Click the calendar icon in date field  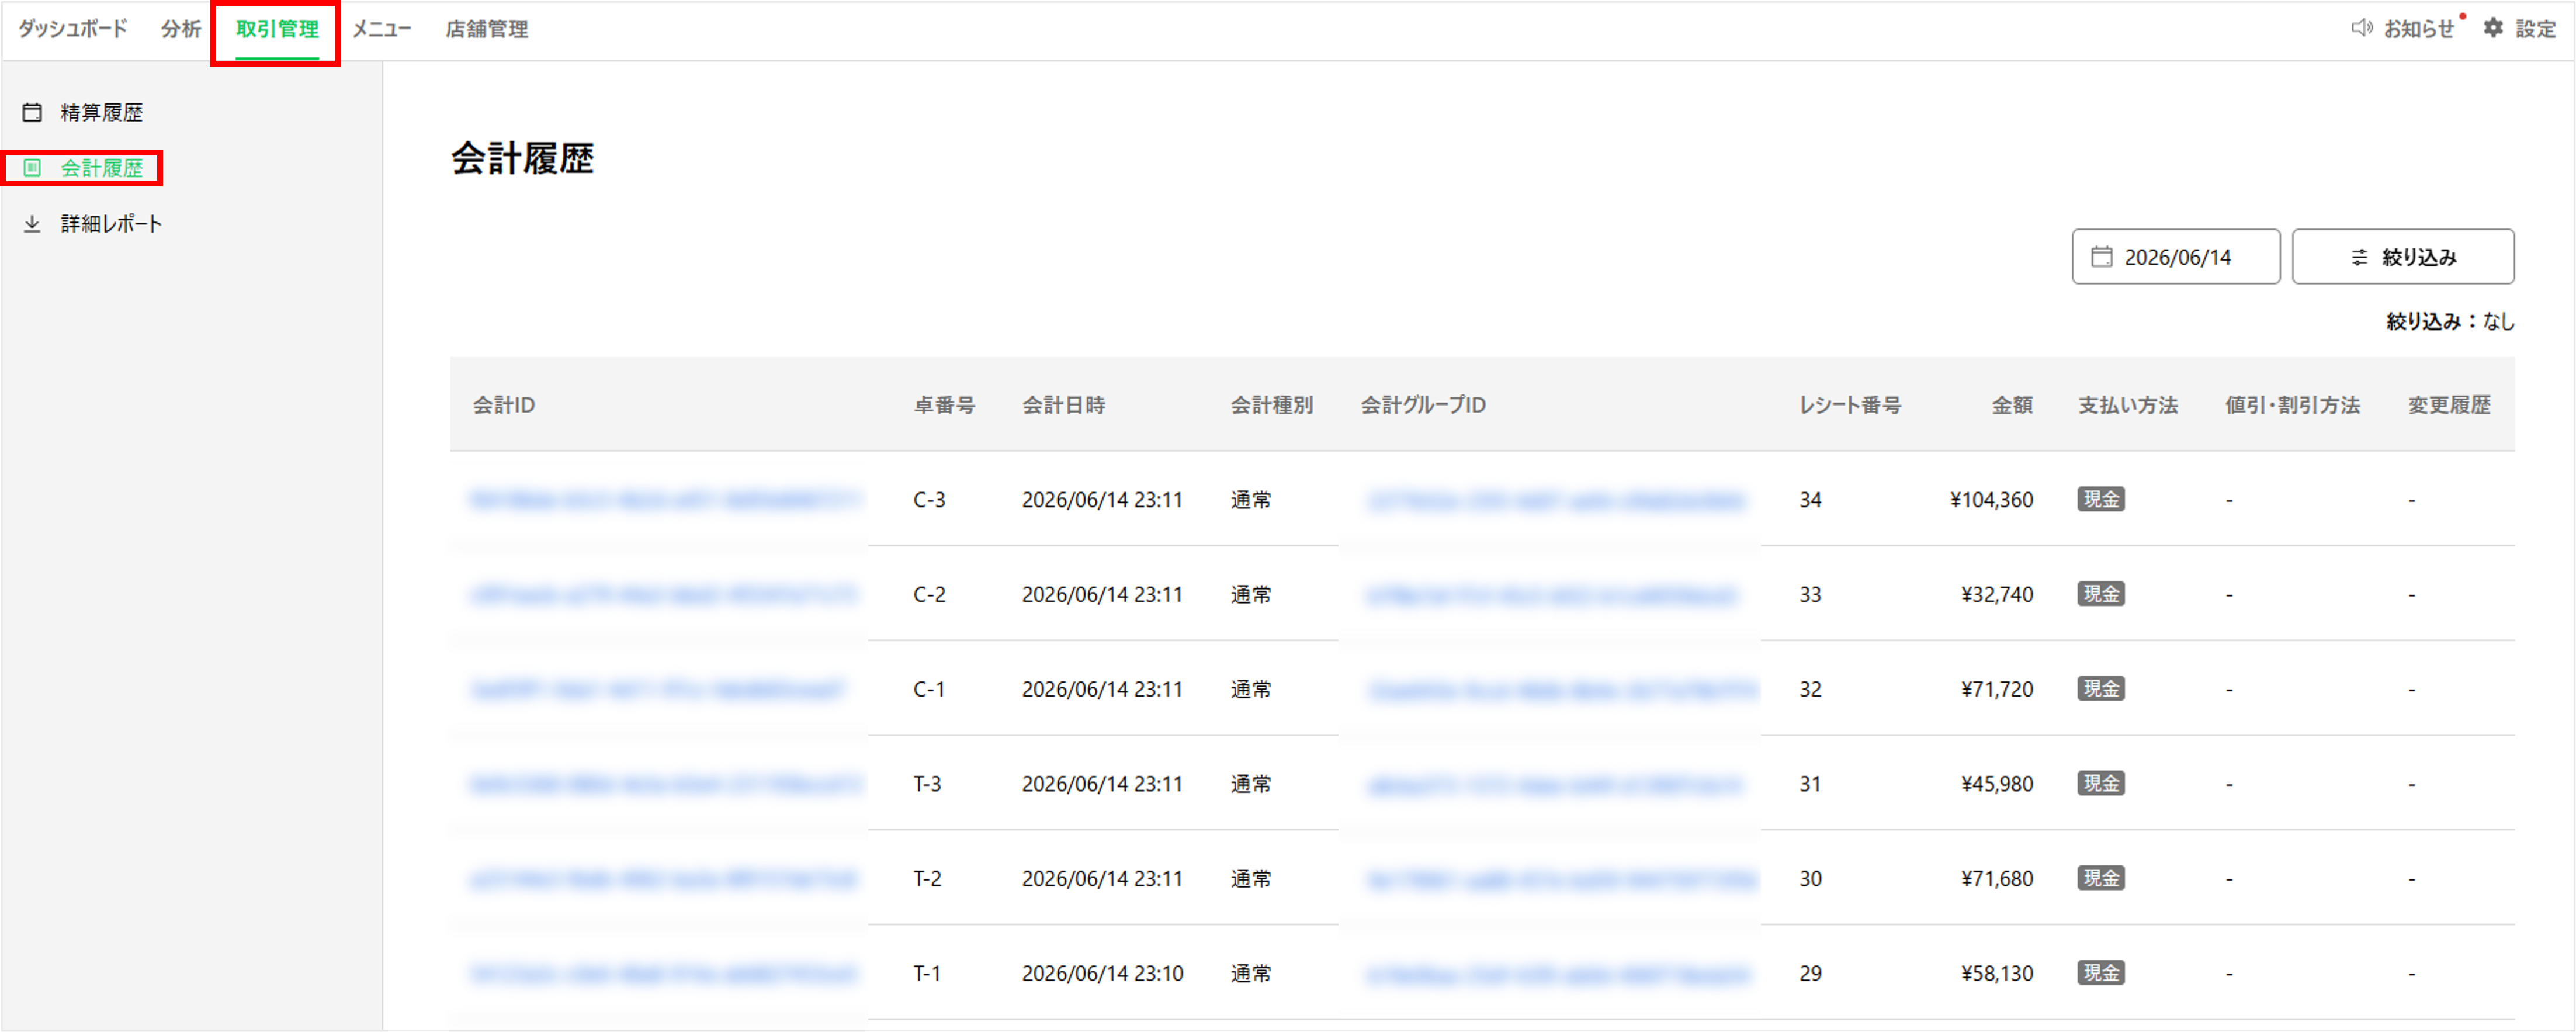(2102, 257)
